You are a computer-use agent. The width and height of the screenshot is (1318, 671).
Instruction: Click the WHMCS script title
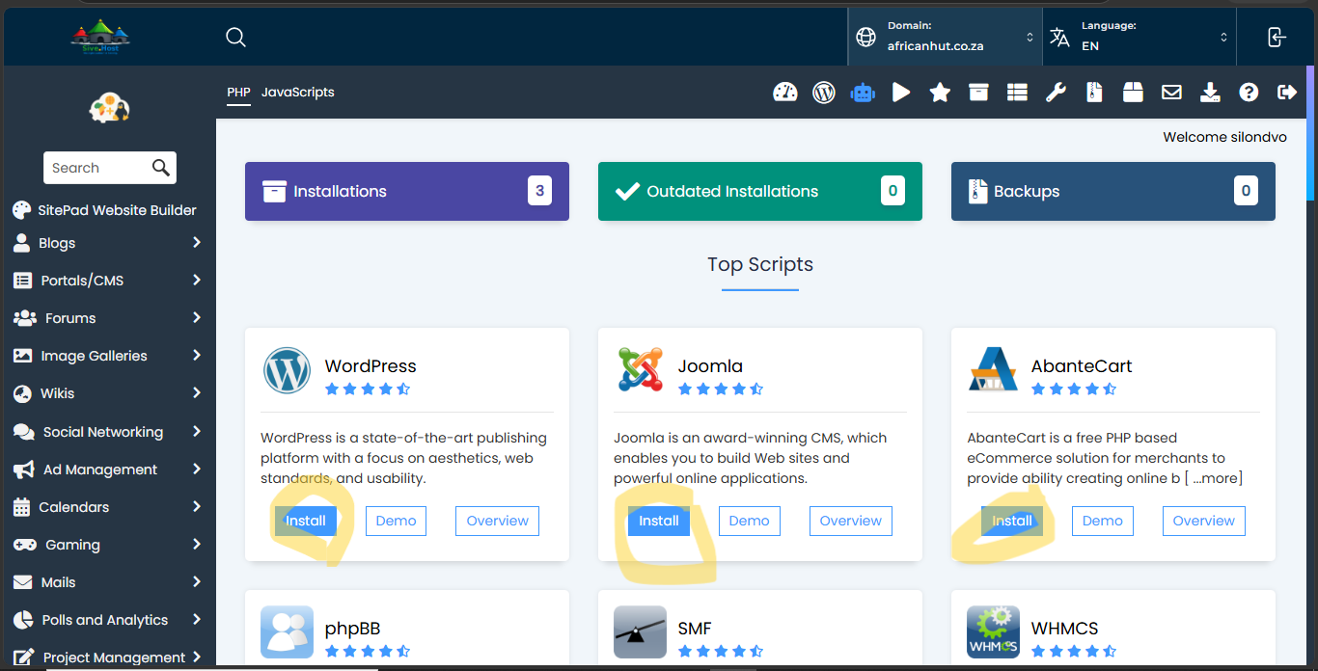pos(1064,629)
